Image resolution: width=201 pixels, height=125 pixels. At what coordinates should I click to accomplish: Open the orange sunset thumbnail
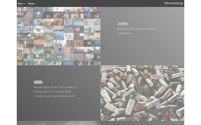click(x=39, y=43)
